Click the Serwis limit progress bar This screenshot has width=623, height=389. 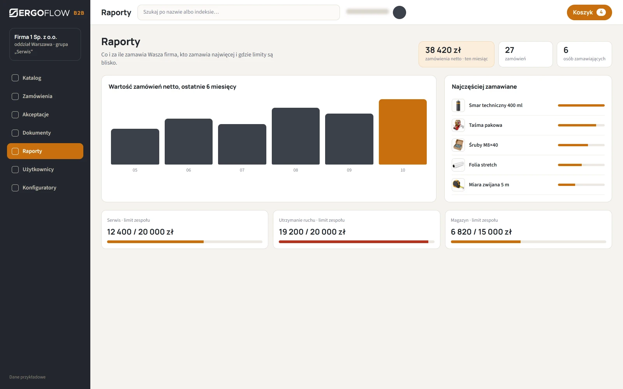(x=185, y=242)
